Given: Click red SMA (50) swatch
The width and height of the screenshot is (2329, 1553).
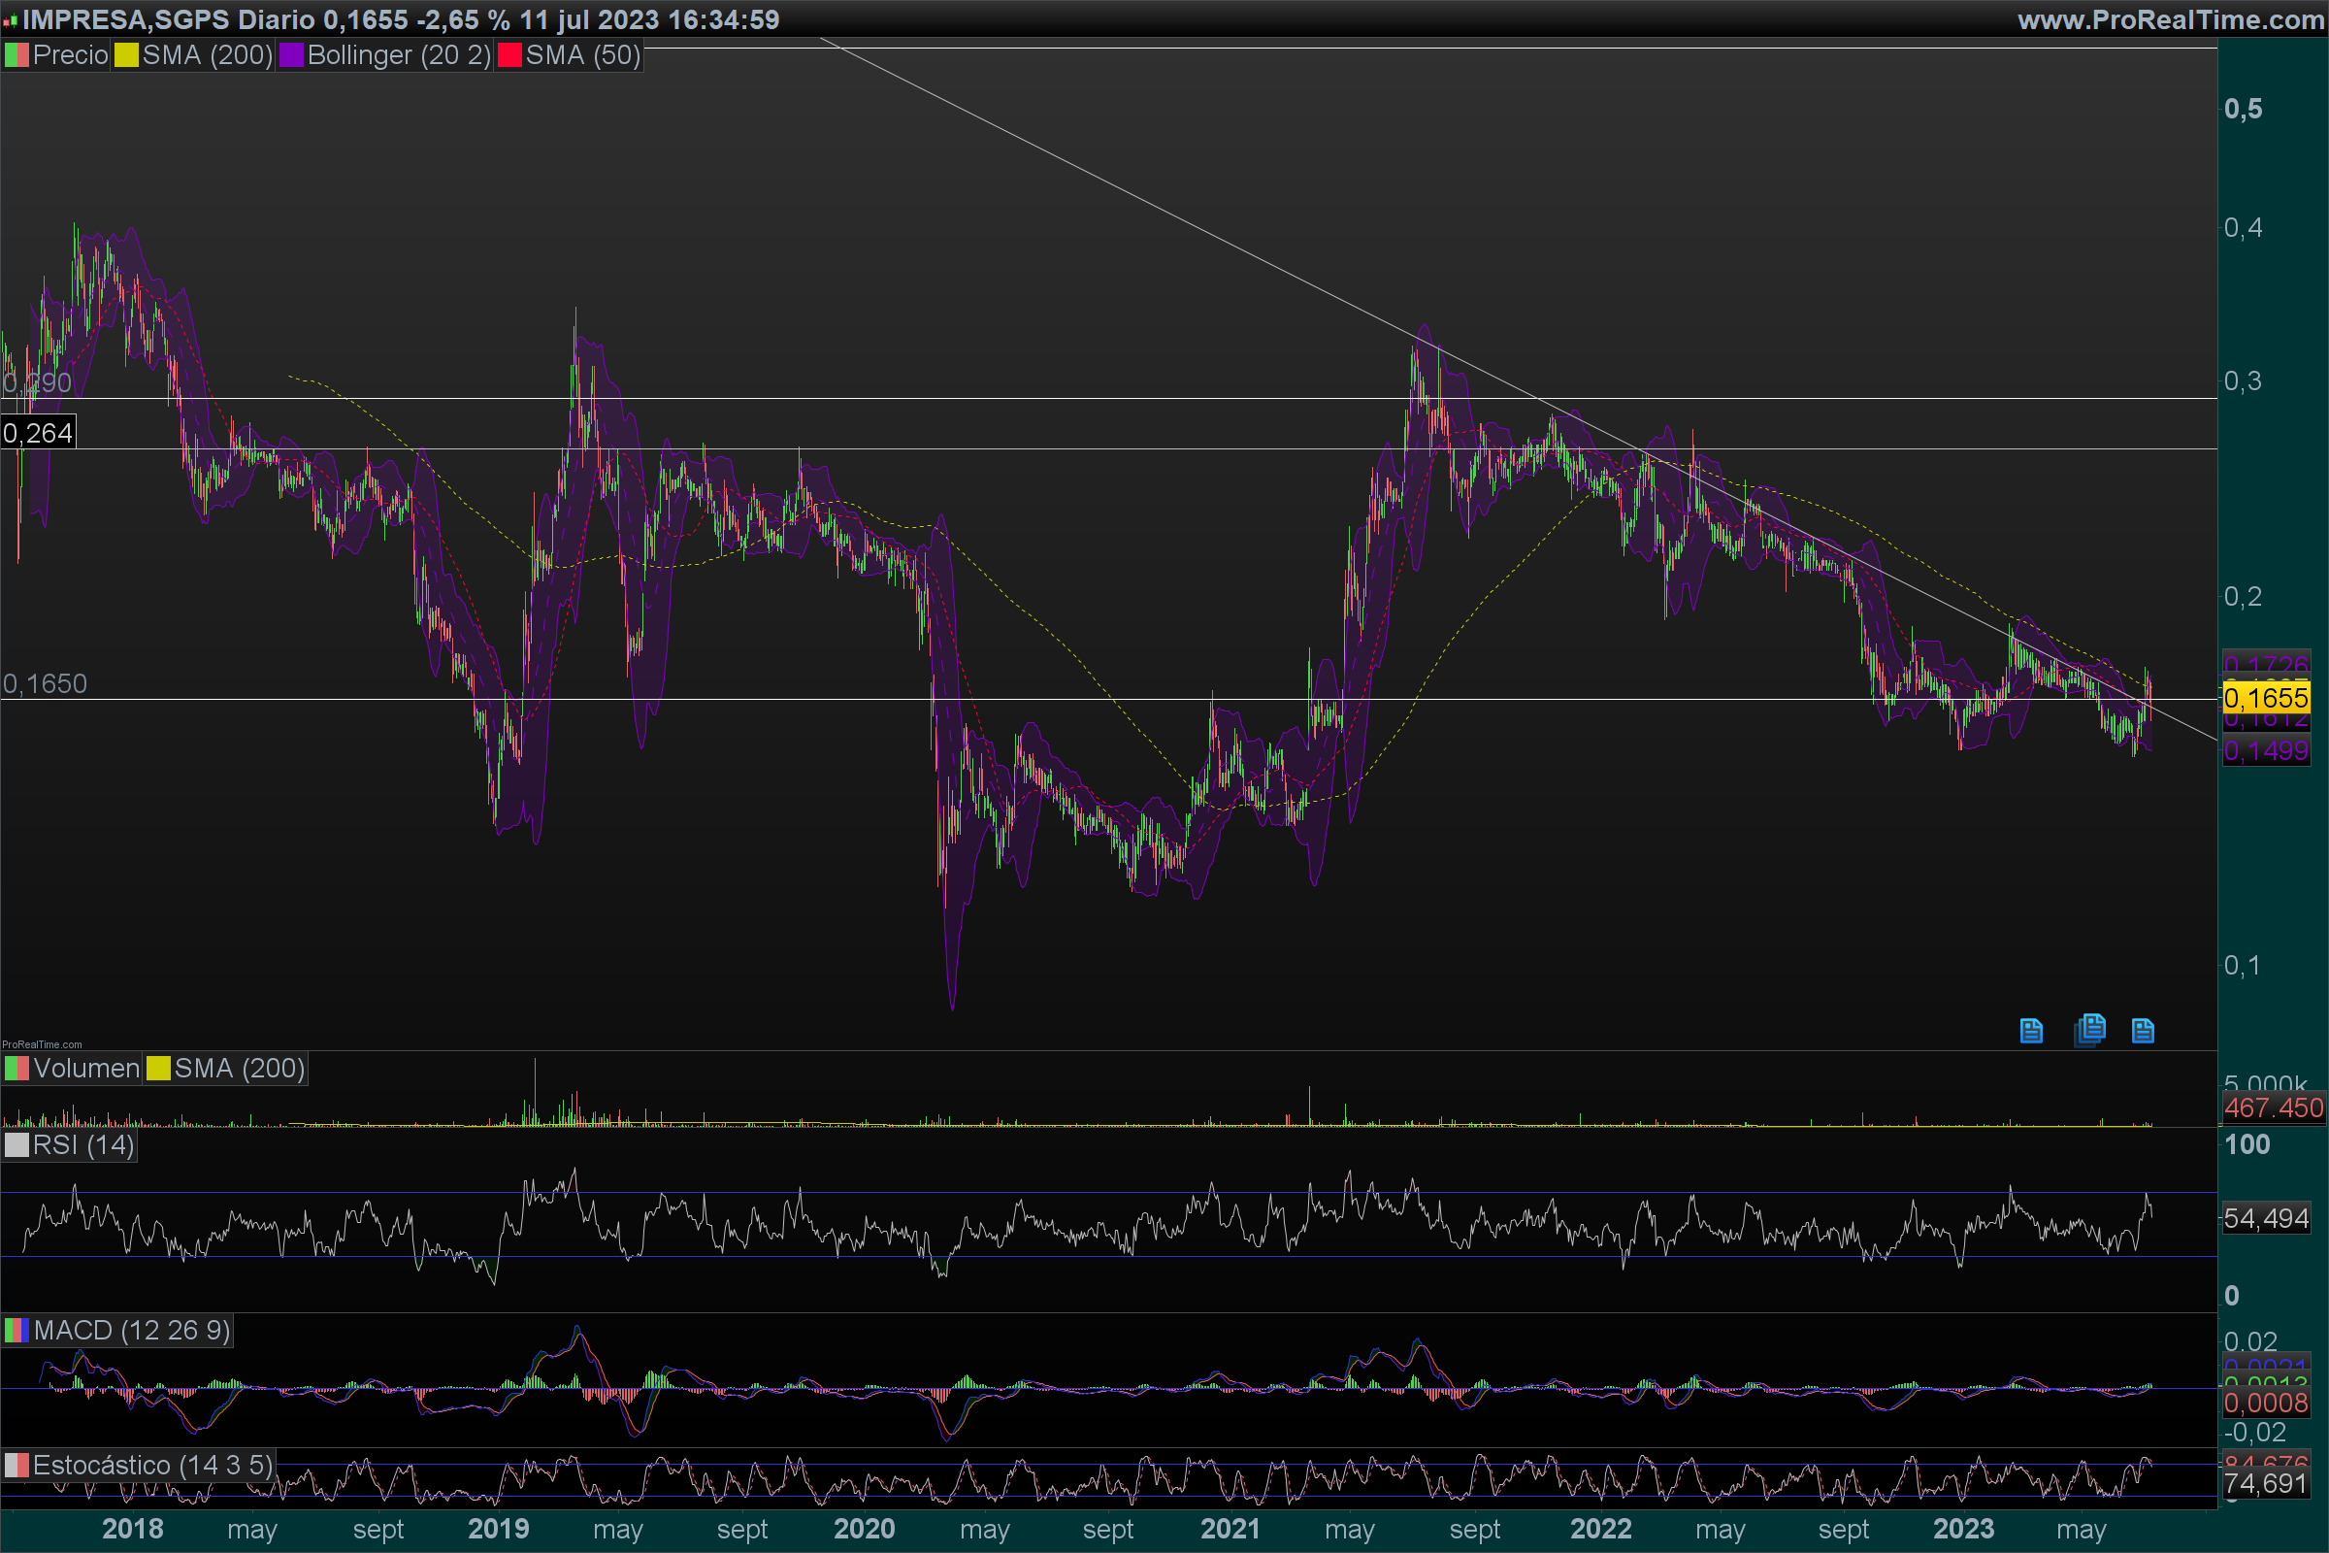Looking at the screenshot, I should pyautogui.click(x=508, y=55).
